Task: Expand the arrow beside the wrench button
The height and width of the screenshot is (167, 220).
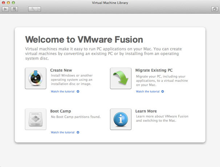Action: click(x=38, y=9)
